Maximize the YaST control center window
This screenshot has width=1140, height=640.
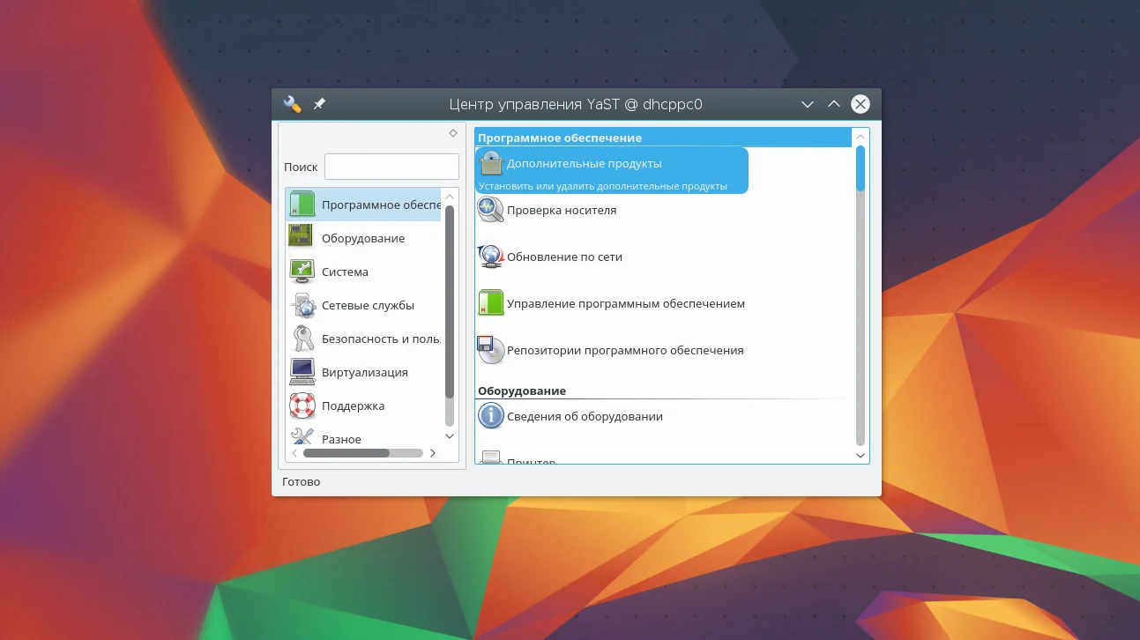pyautogui.click(x=833, y=104)
